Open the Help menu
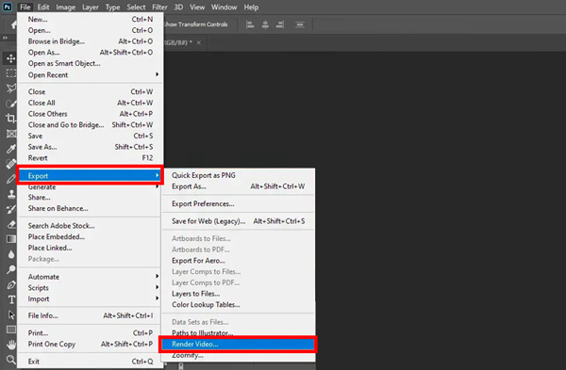The image size is (566, 370). click(251, 7)
